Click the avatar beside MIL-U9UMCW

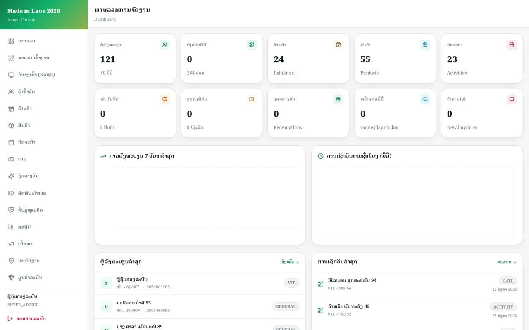tap(106, 306)
